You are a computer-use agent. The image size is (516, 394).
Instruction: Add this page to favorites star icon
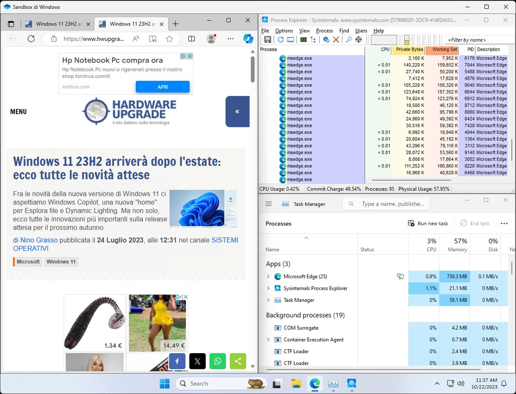(170, 39)
